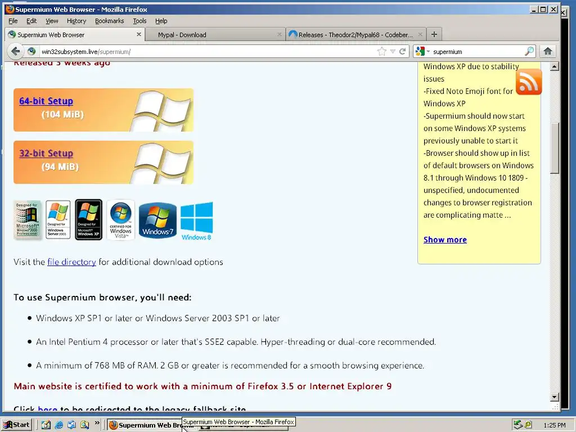Image resolution: width=576 pixels, height=432 pixels.
Task: Click the site identity globe icon
Action: 31,51
